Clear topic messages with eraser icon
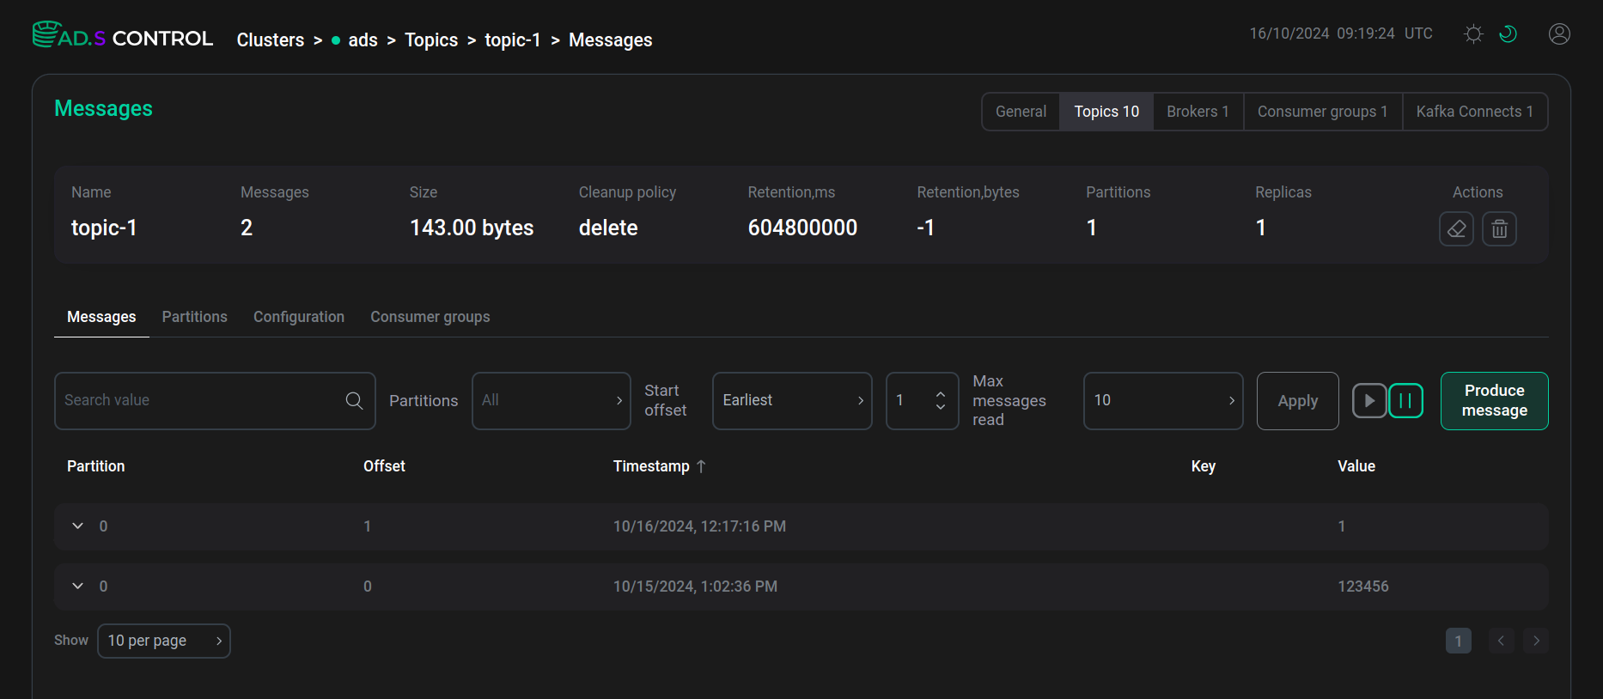 (1456, 229)
